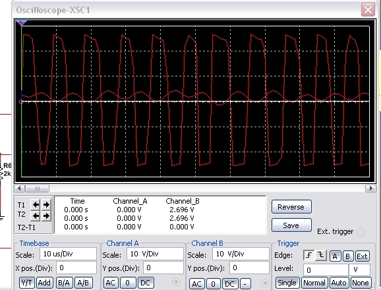381x290 pixels.
Task: Click the Channel A Y pos.(Div) field
Action: (163, 268)
